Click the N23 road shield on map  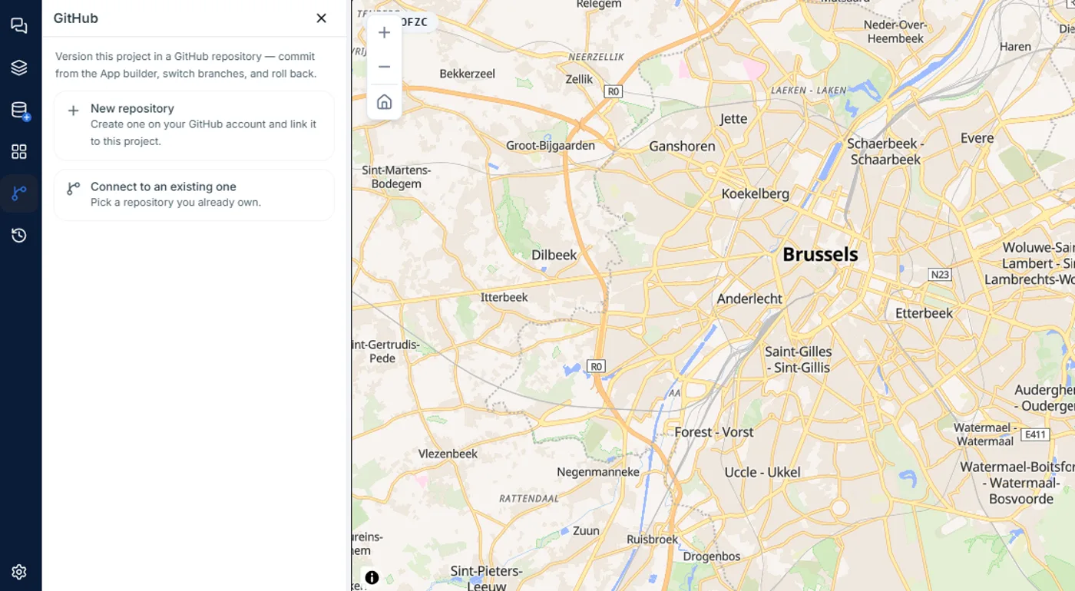(x=940, y=274)
